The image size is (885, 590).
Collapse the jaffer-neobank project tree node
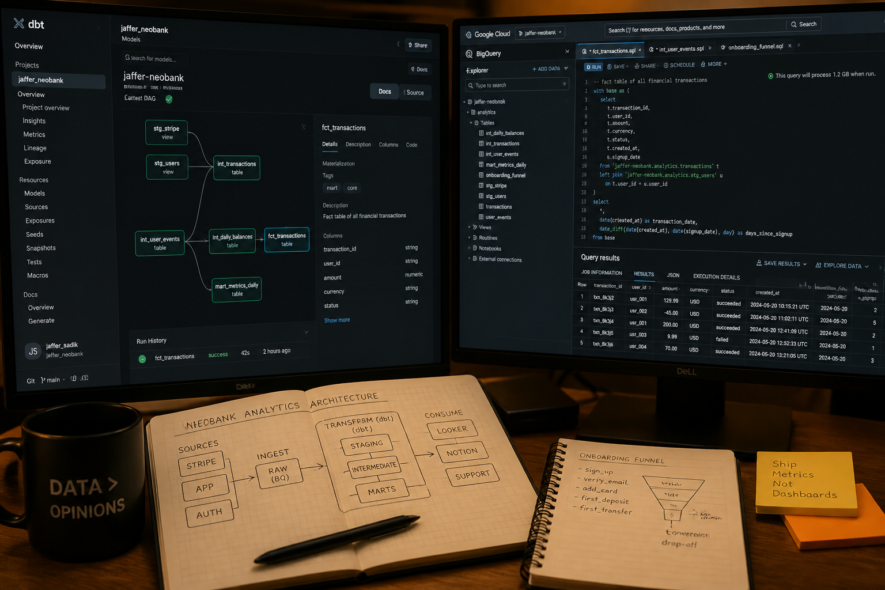click(x=464, y=102)
